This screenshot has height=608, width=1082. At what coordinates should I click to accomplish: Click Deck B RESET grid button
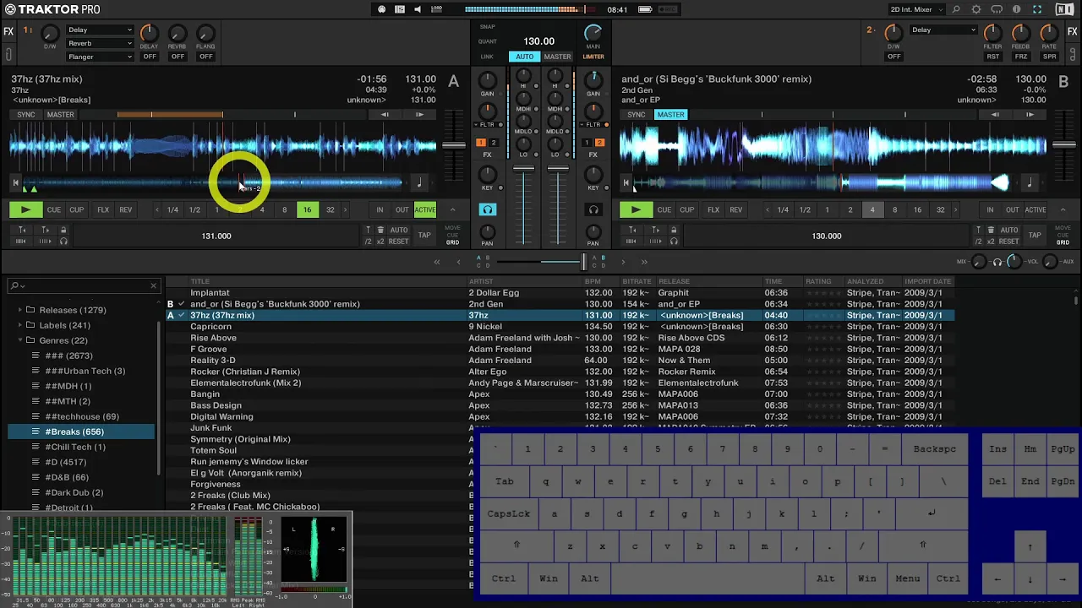(x=1009, y=242)
